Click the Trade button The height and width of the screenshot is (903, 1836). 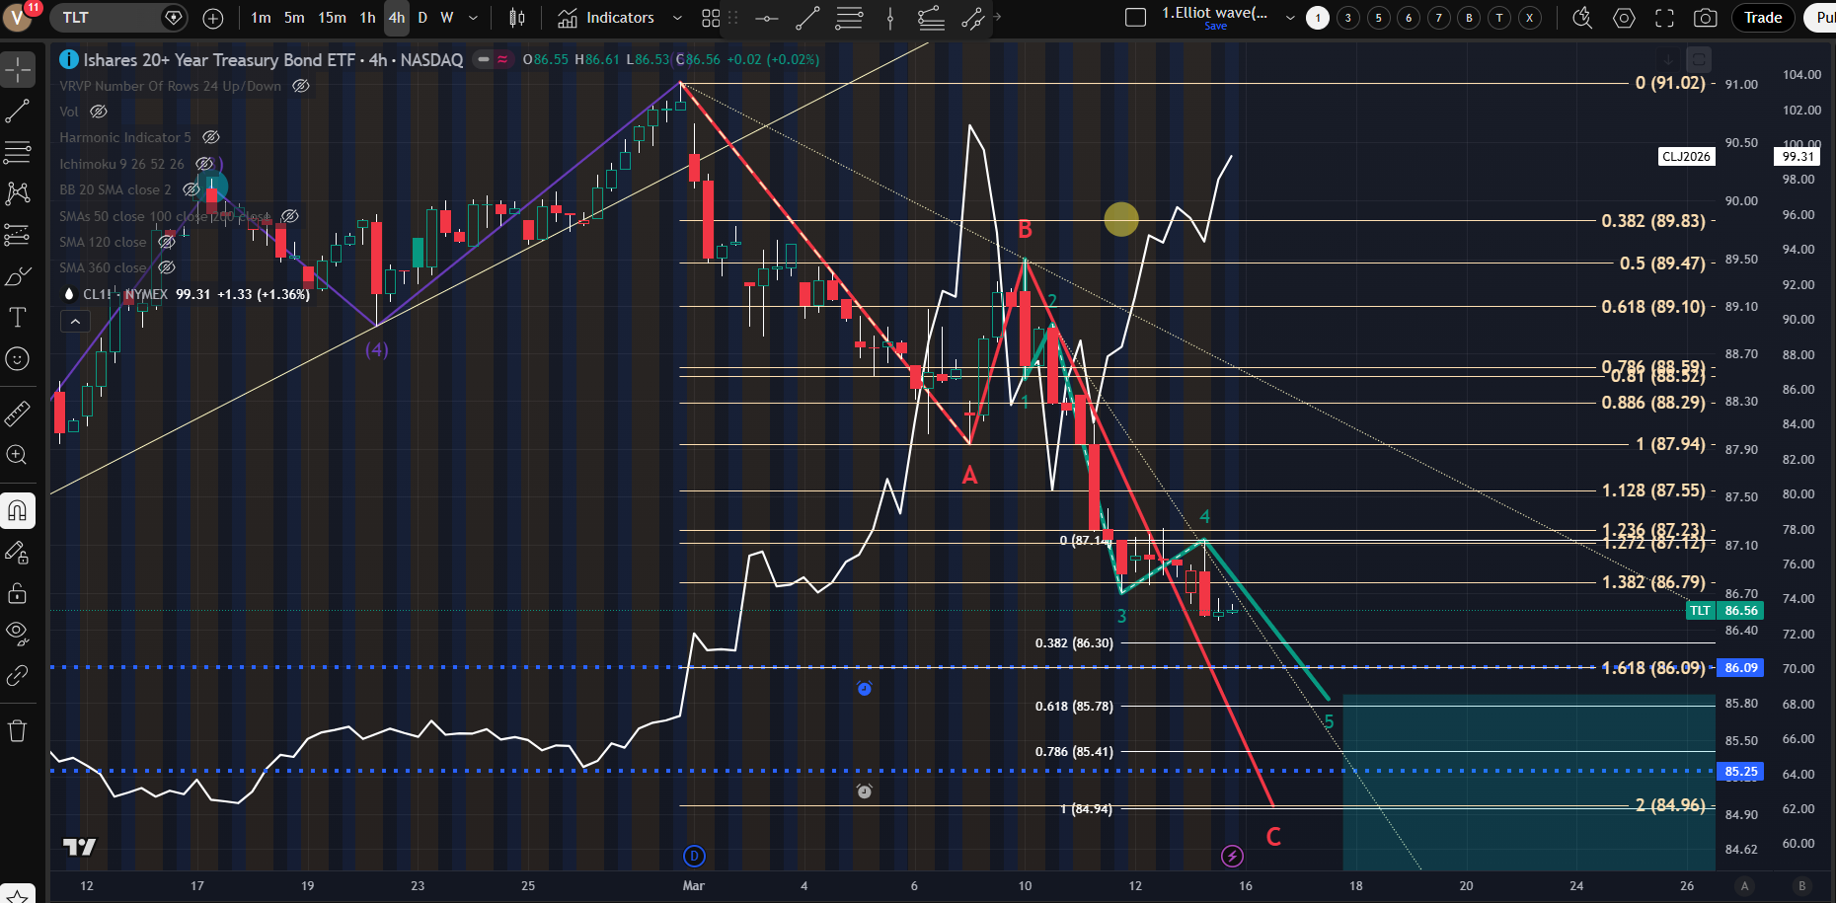pos(1762,18)
